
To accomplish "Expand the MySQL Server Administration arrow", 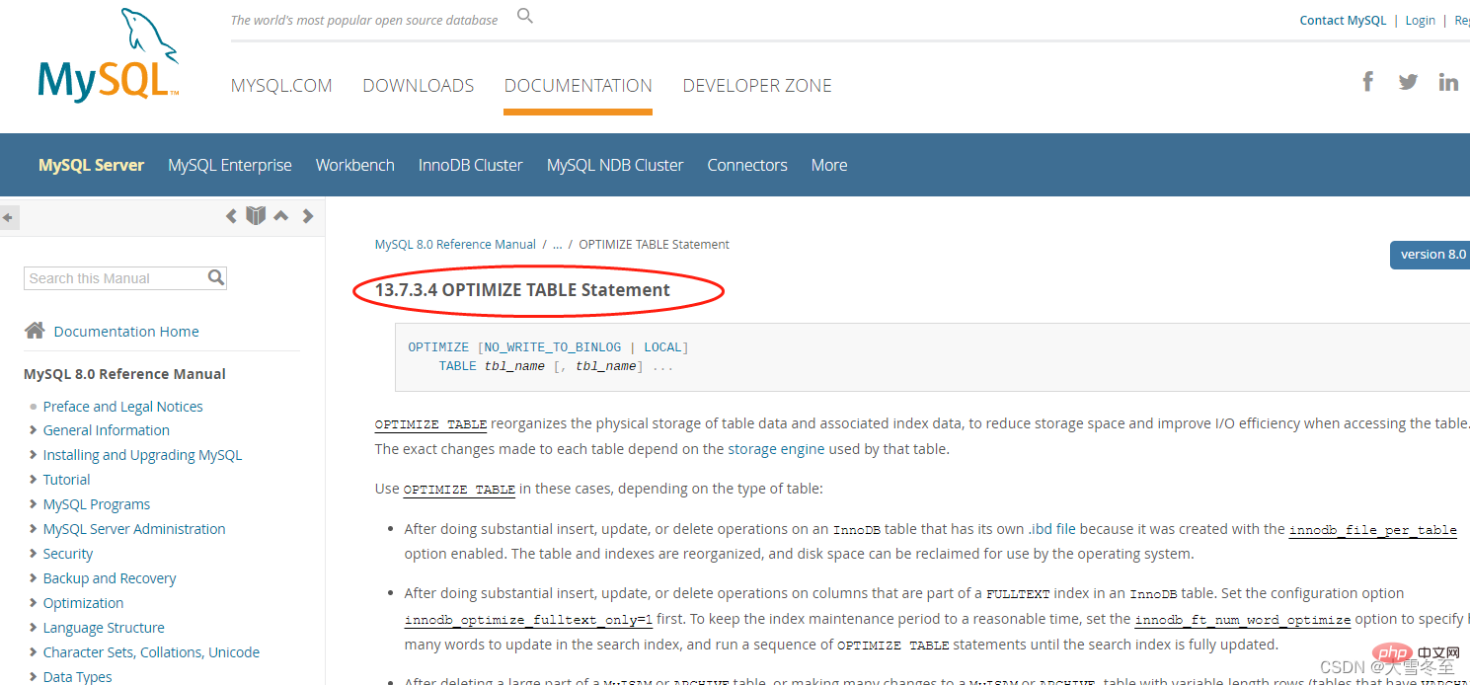I will pos(34,529).
